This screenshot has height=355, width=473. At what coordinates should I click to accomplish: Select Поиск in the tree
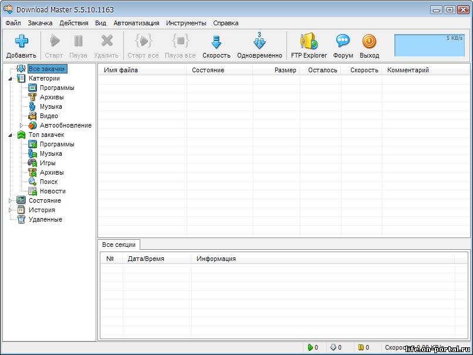click(49, 182)
